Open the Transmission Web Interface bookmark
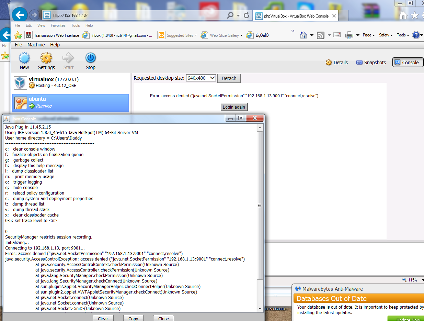Screen dimensions: 424x321 click(x=52, y=35)
